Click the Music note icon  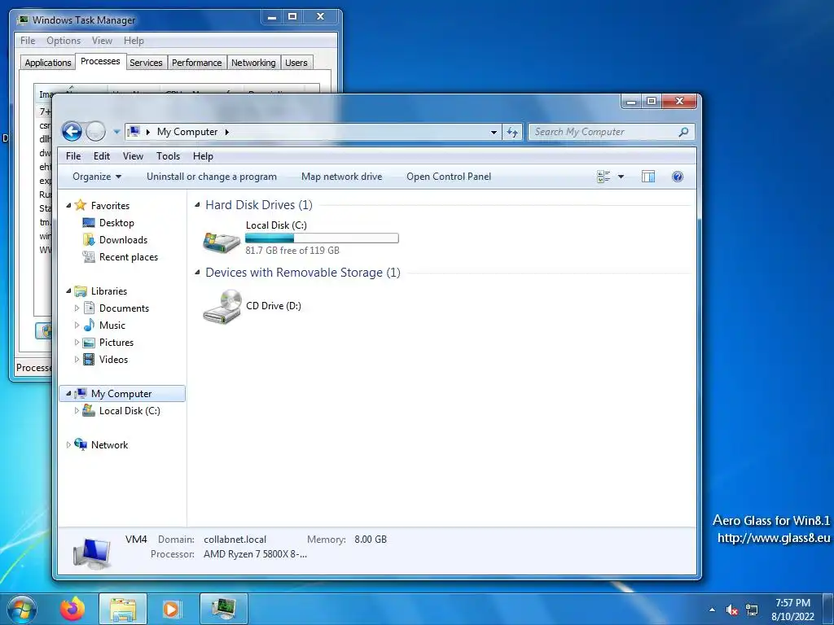[x=90, y=325]
